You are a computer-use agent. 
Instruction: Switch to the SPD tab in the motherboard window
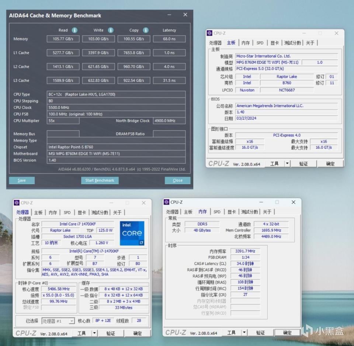[x=260, y=43]
